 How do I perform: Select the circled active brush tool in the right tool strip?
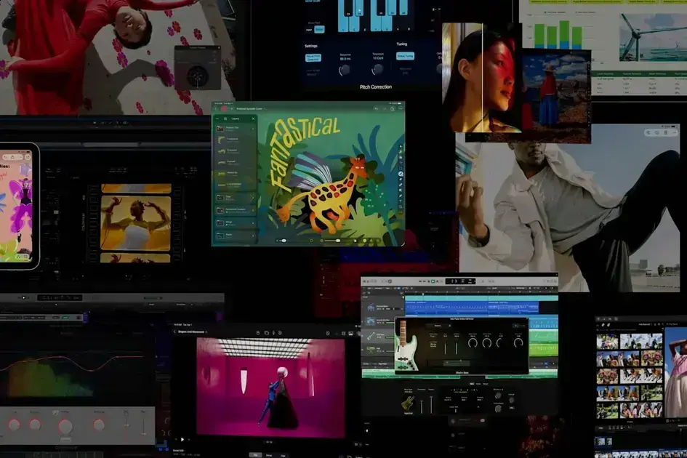[x=401, y=174]
